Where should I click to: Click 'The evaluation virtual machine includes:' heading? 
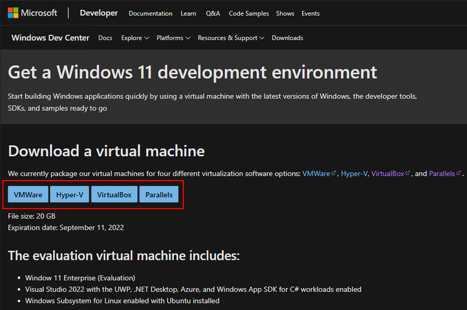tap(124, 256)
